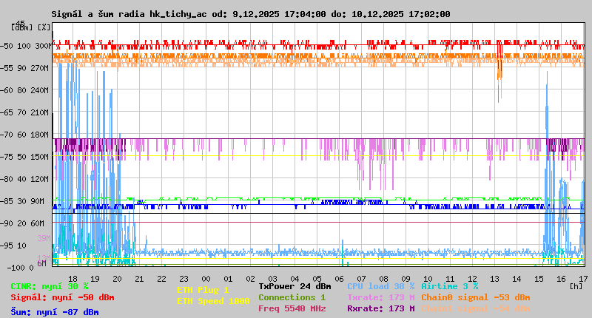Select the ETH Speed 1000 legend entry

[x=213, y=302]
